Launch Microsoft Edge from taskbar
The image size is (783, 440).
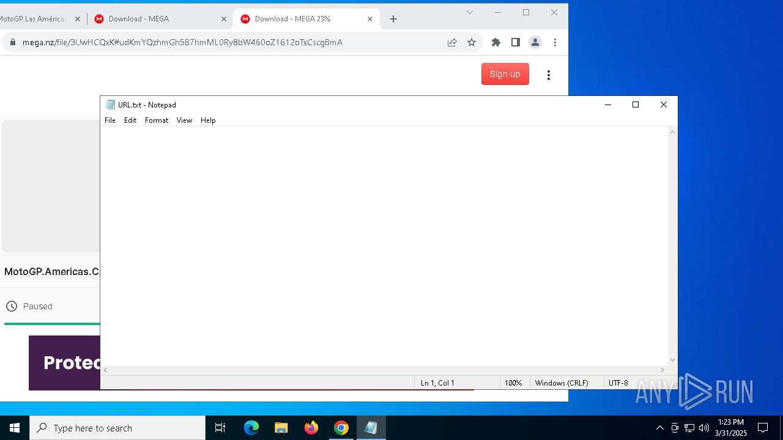pos(251,428)
